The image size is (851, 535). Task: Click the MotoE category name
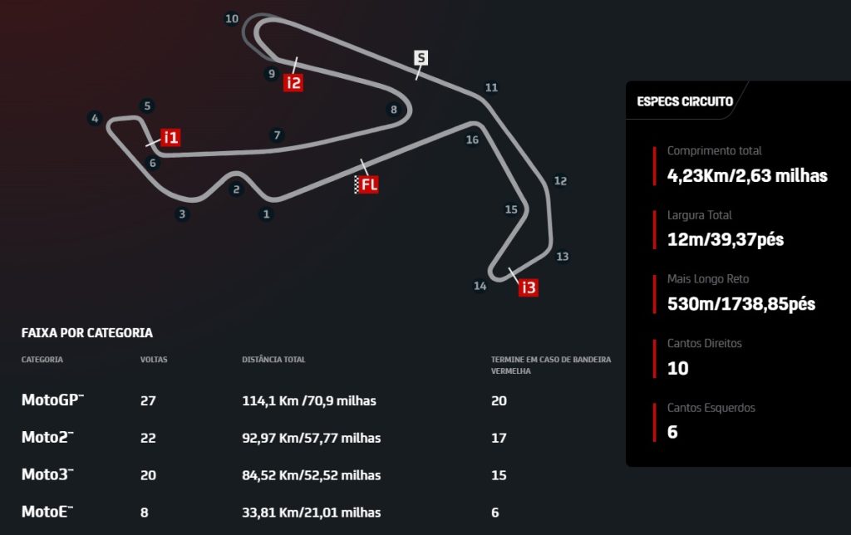pos(47,512)
